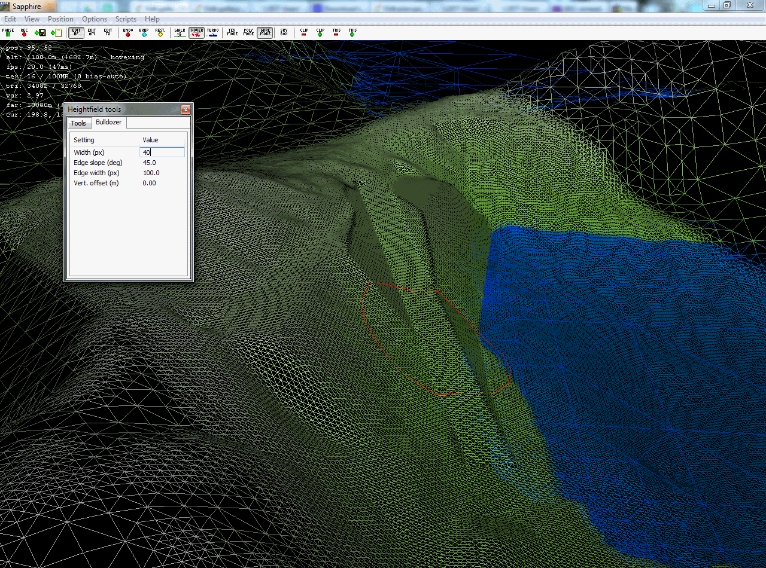Viewport: 766px width, 568px height.
Task: Open the Scripts menu
Action: [126, 19]
